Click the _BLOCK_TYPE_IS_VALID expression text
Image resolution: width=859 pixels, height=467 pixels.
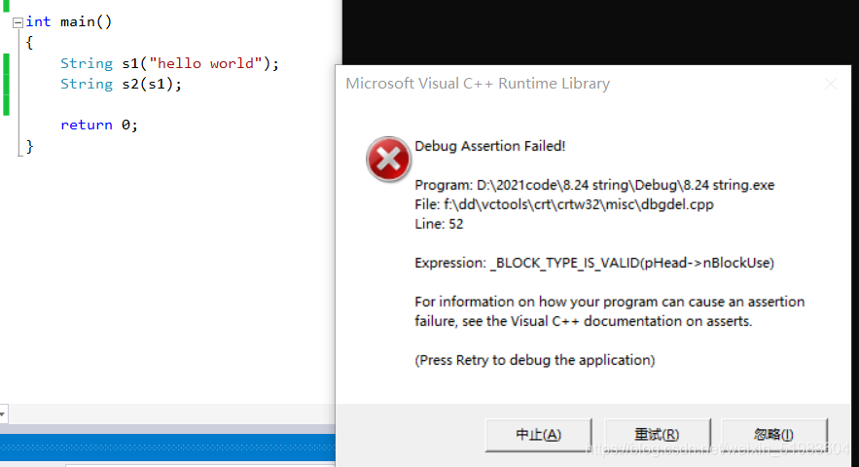click(x=594, y=263)
